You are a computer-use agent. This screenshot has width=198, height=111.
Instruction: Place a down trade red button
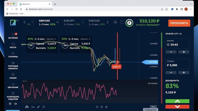[x=177, y=107]
